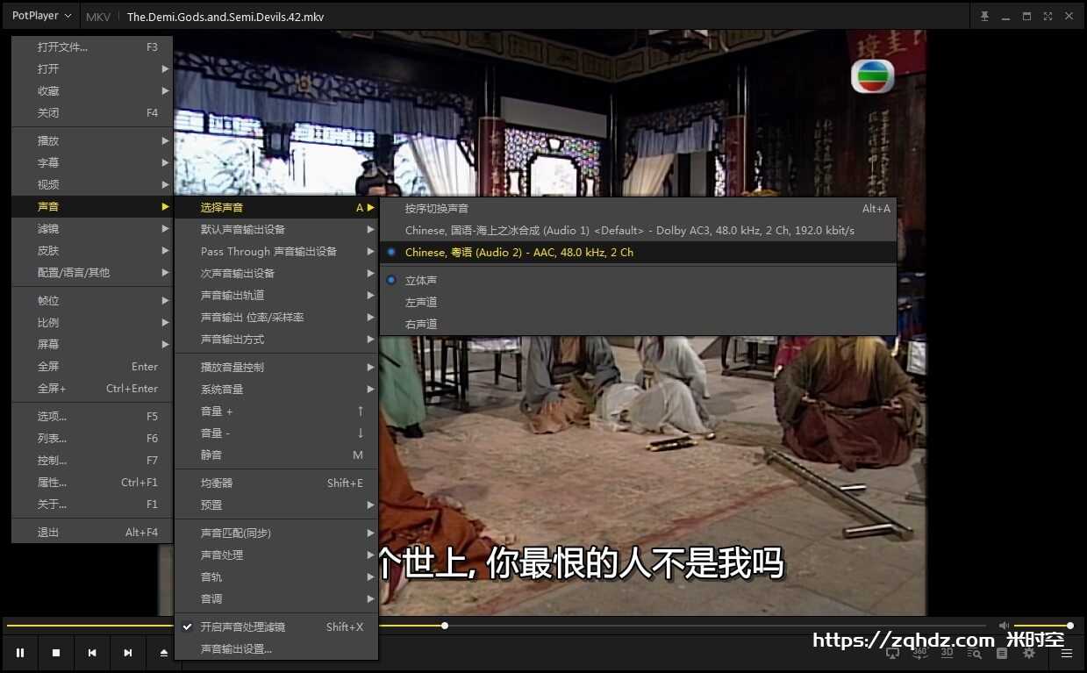Viewport: 1087px width, 673px height.
Task: Click the file name in title bar
Action: coord(225,17)
